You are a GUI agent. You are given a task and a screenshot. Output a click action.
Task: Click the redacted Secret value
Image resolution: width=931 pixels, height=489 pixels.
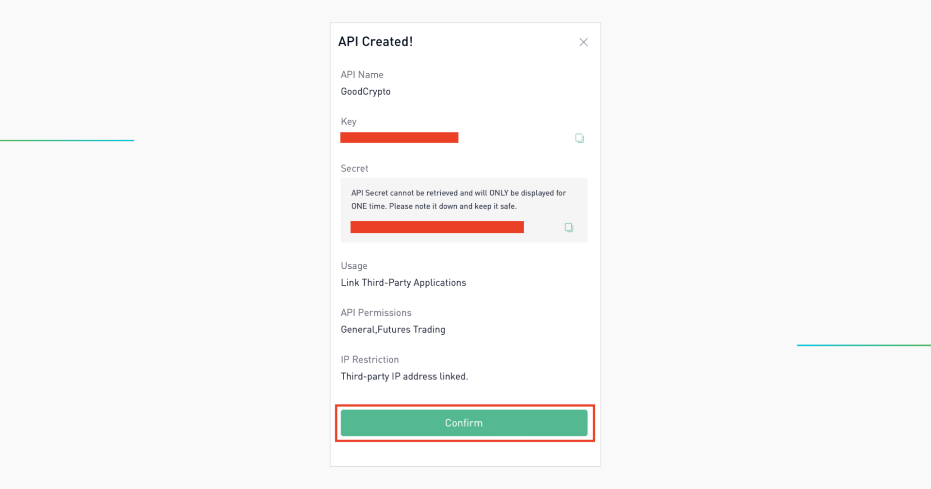point(437,227)
